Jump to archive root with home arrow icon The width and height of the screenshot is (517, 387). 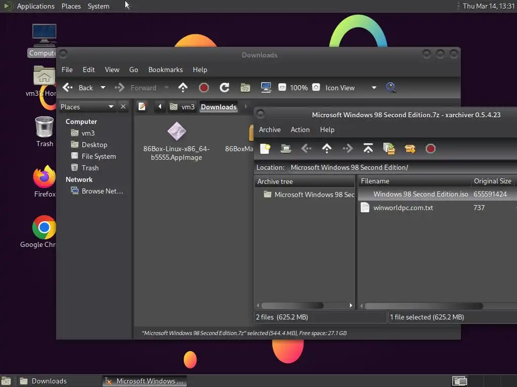click(x=368, y=149)
